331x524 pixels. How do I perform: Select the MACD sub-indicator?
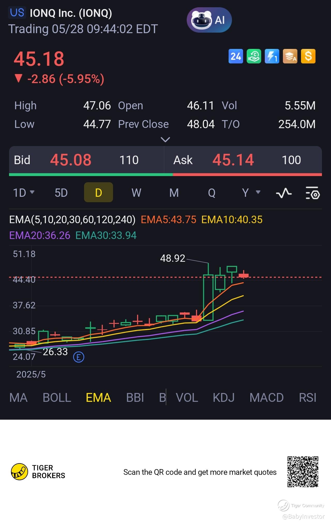267,398
